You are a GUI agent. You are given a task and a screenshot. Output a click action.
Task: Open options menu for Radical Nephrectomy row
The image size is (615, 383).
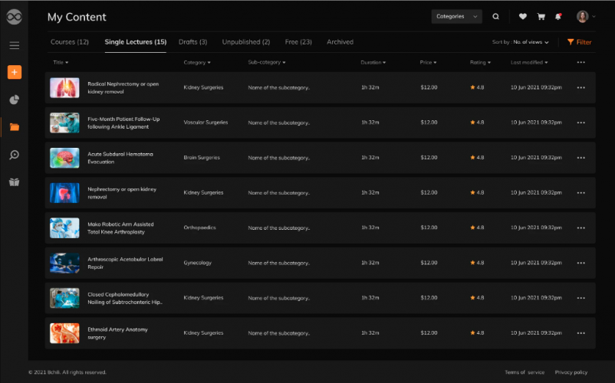pyautogui.click(x=580, y=87)
